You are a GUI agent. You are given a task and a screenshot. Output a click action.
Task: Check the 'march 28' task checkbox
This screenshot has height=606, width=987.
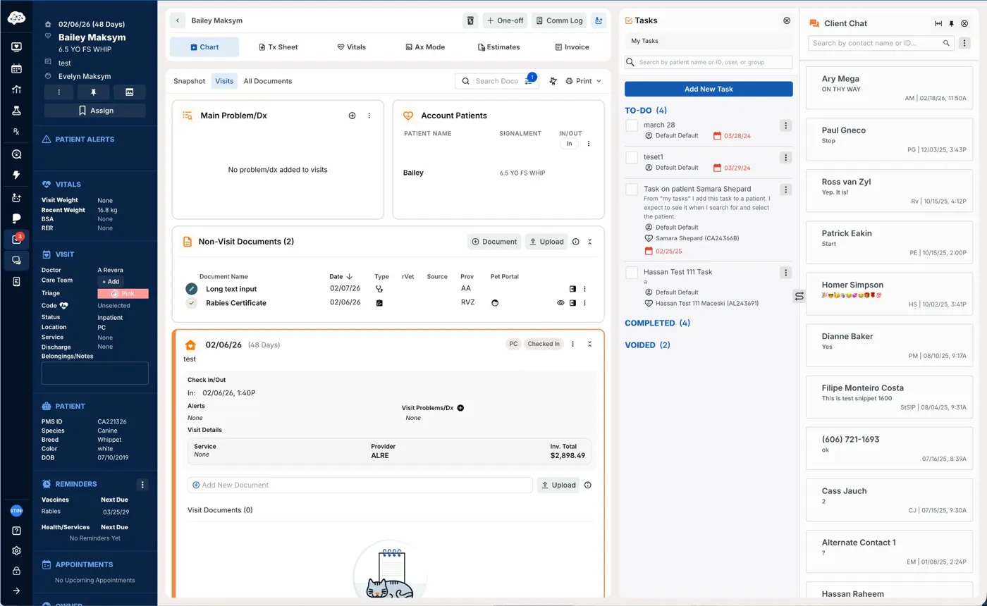click(632, 125)
